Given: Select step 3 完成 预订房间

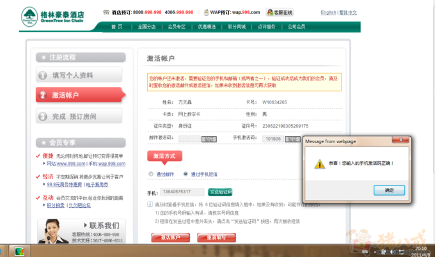Looking at the screenshot, I should [x=79, y=116].
